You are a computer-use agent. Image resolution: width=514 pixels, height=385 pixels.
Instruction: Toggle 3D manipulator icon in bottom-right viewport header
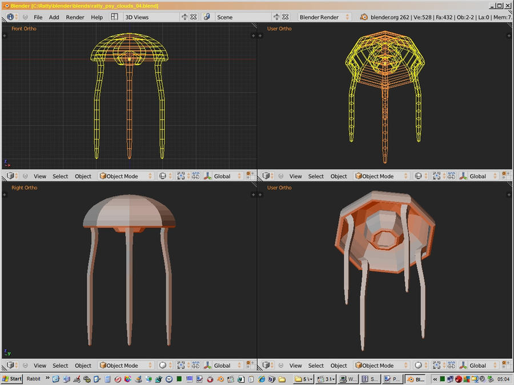pyautogui.click(x=463, y=366)
